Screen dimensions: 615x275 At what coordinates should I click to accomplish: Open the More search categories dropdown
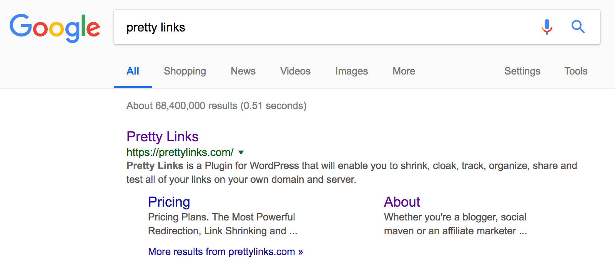pos(403,71)
